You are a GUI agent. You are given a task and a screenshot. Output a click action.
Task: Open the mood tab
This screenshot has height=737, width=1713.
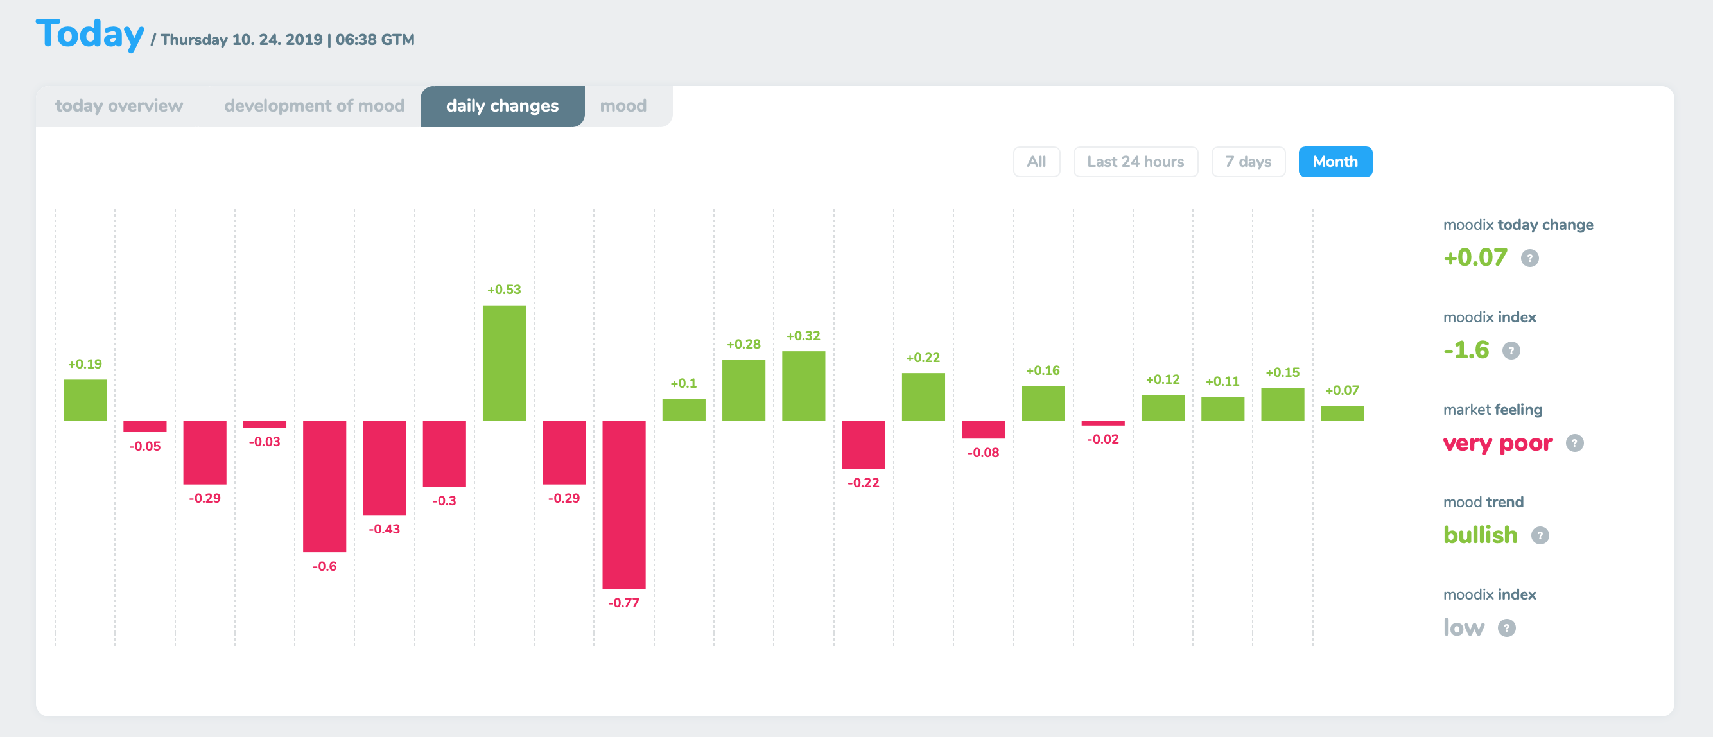622,106
